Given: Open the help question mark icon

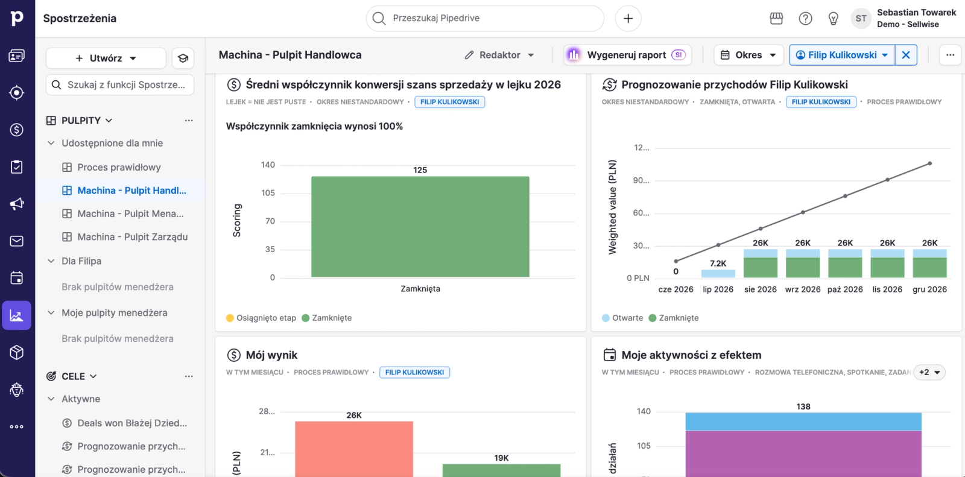Looking at the screenshot, I should [x=805, y=19].
